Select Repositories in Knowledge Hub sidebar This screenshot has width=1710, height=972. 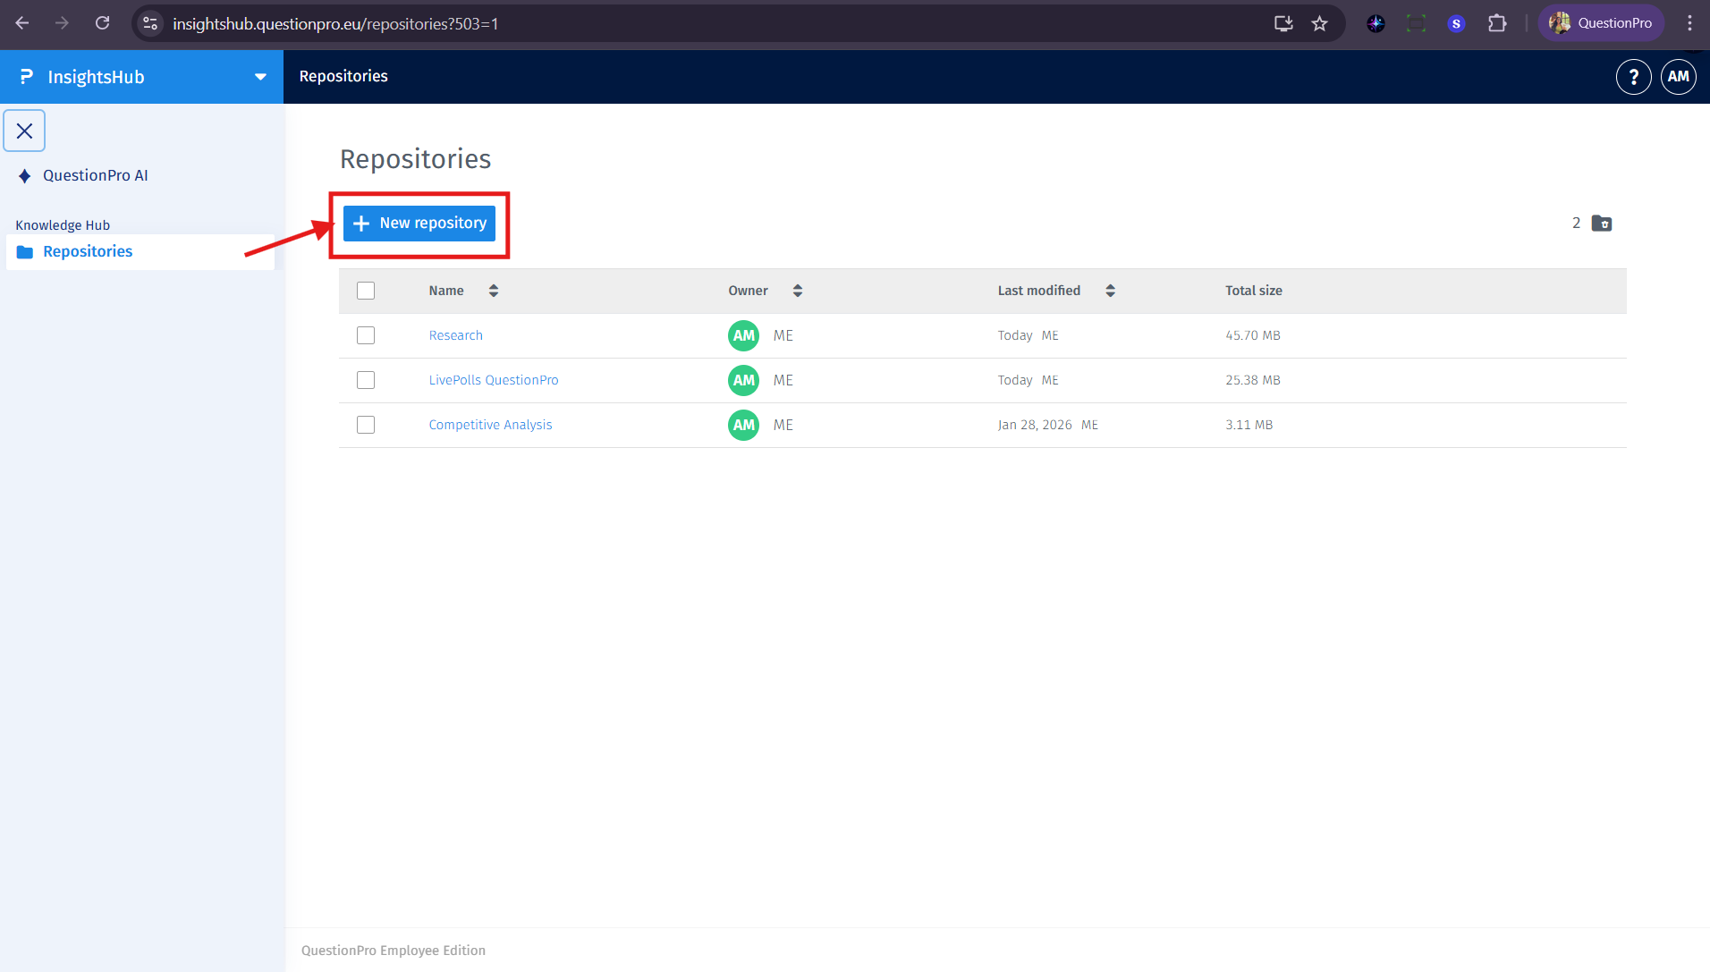[x=88, y=252]
